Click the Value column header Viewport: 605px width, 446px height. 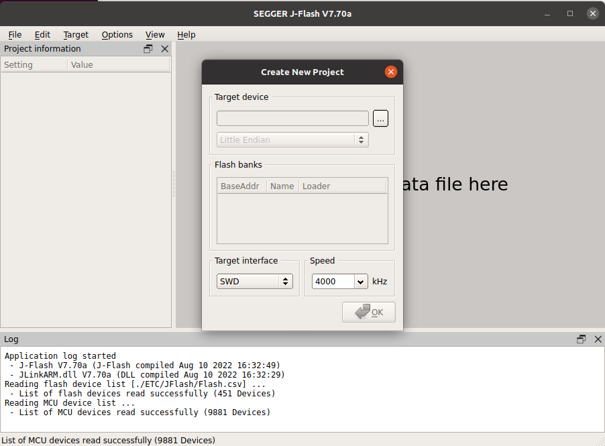119,65
